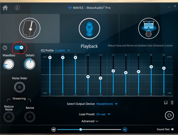Image resolution: width=178 pixels, height=135 pixels.
Task: Click the MaxxBass label
Action: (9, 55)
